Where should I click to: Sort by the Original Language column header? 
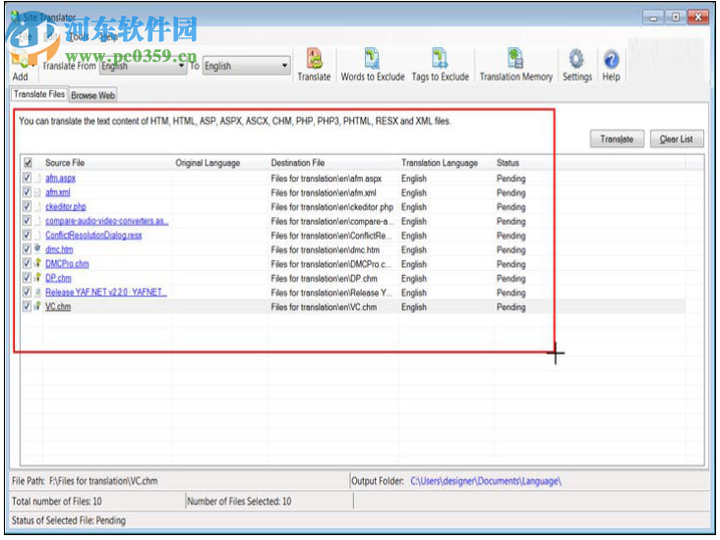(x=208, y=163)
